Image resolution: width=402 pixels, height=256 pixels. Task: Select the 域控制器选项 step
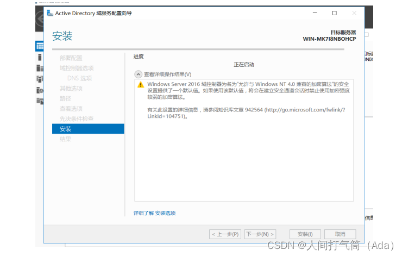point(77,68)
